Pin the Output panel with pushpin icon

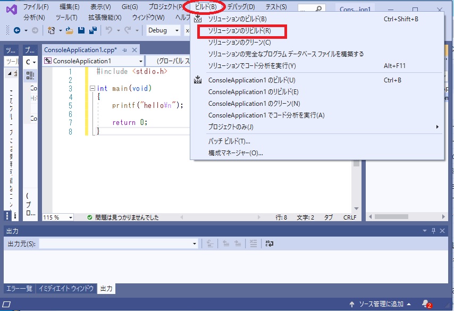click(x=434, y=231)
